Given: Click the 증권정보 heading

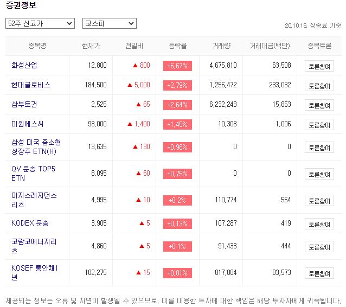Looking at the screenshot, I should point(21,5).
